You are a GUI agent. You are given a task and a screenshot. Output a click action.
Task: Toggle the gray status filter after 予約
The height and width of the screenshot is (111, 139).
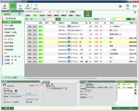(42, 15)
